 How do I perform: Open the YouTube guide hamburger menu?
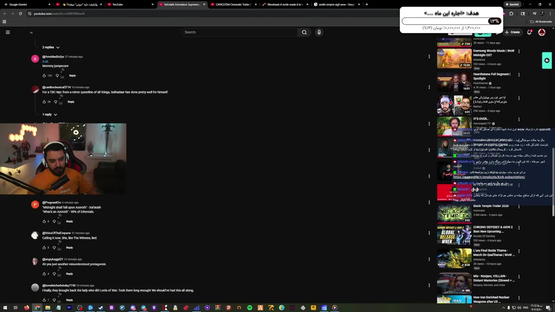7,32
